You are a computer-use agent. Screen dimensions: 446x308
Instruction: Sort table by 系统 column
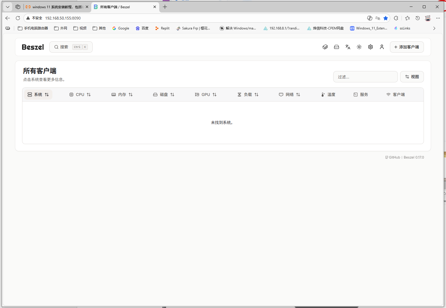[x=38, y=95]
